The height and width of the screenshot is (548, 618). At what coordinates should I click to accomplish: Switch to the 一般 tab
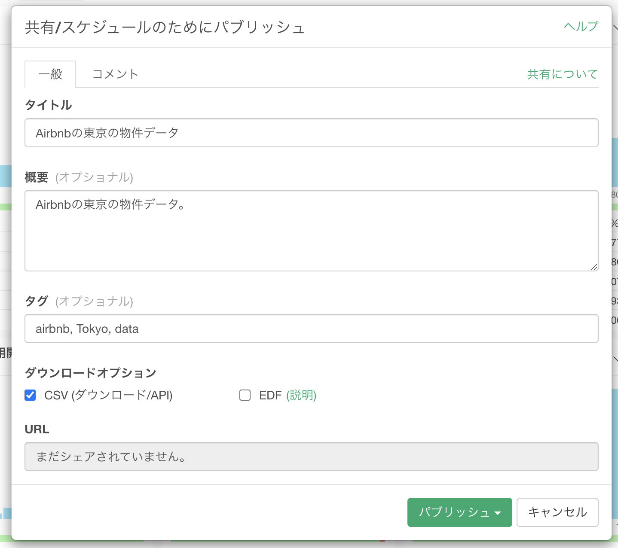(x=50, y=74)
